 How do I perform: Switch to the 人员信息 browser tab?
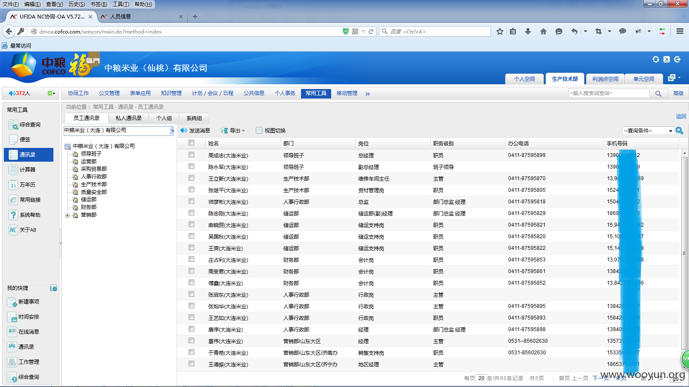[x=120, y=16]
